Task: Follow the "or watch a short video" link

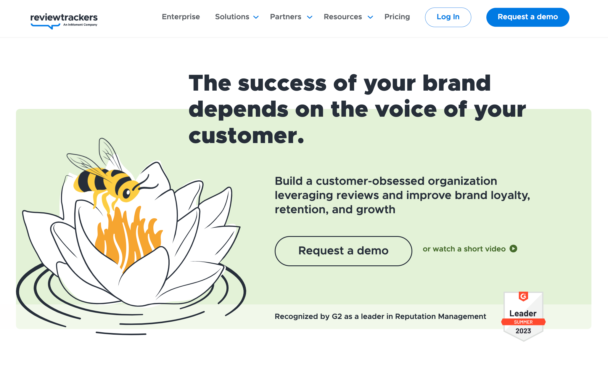Action: coord(464,249)
